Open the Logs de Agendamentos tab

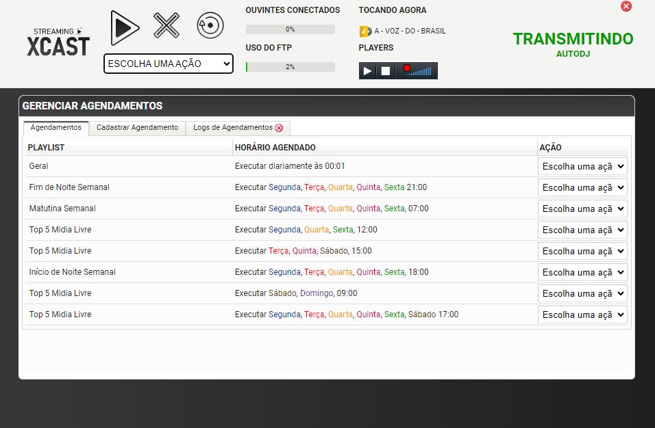point(233,128)
